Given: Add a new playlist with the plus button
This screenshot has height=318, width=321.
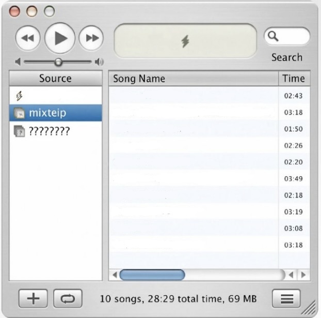Looking at the screenshot, I should click(x=33, y=298).
